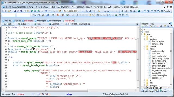Click the Code view button

coord(8,24)
